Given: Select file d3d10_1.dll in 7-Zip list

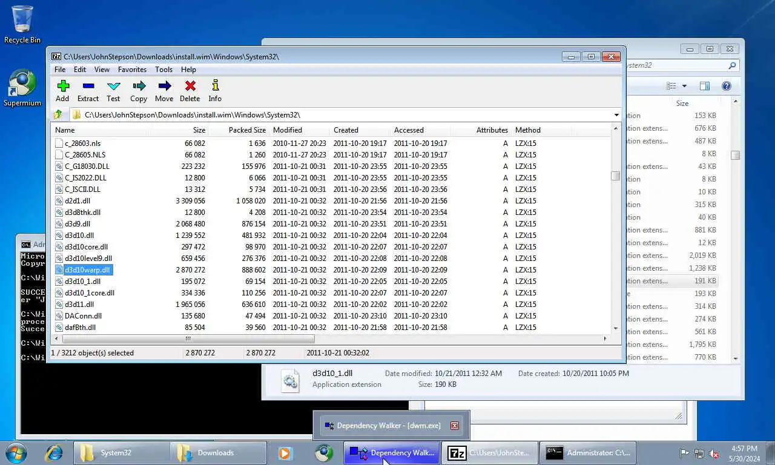Looking at the screenshot, I should (x=82, y=282).
